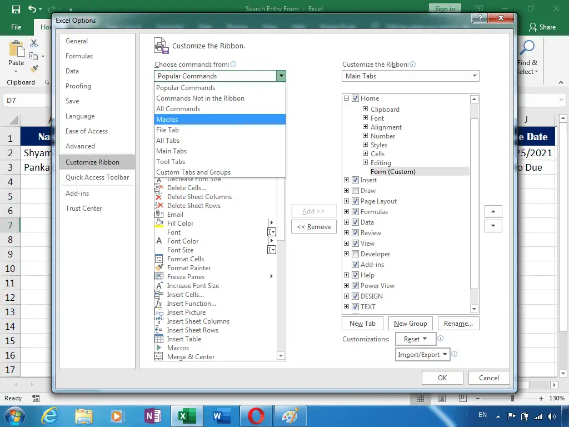Dismiss dialog with Cancel button
This screenshot has width=569, height=427.
pyautogui.click(x=489, y=378)
